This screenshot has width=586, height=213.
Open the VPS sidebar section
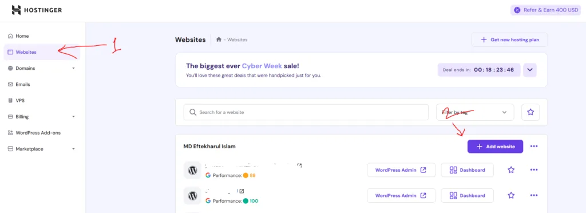click(20, 101)
